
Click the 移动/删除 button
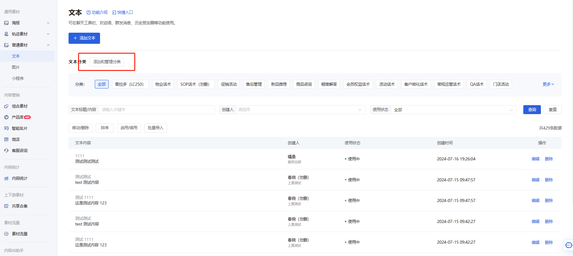(81, 128)
